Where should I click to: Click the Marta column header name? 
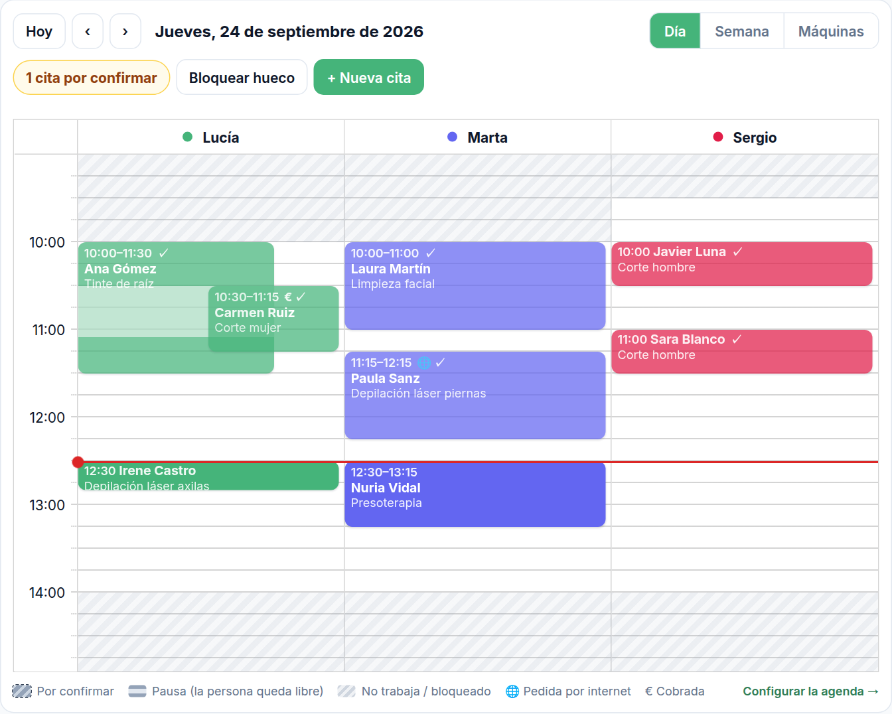[488, 137]
